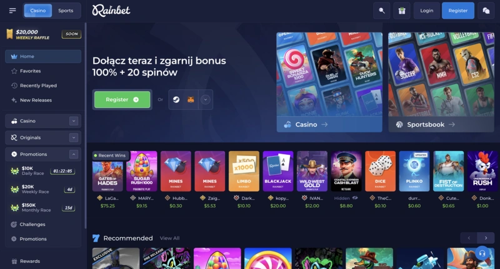Click the sidebar vertical scrollbar

pyautogui.click(x=86, y=125)
